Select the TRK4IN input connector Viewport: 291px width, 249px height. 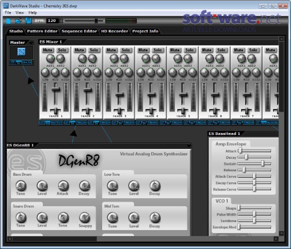click(x=153, y=123)
